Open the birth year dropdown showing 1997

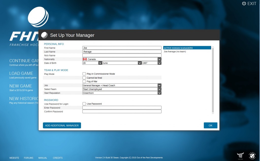(x=152, y=63)
